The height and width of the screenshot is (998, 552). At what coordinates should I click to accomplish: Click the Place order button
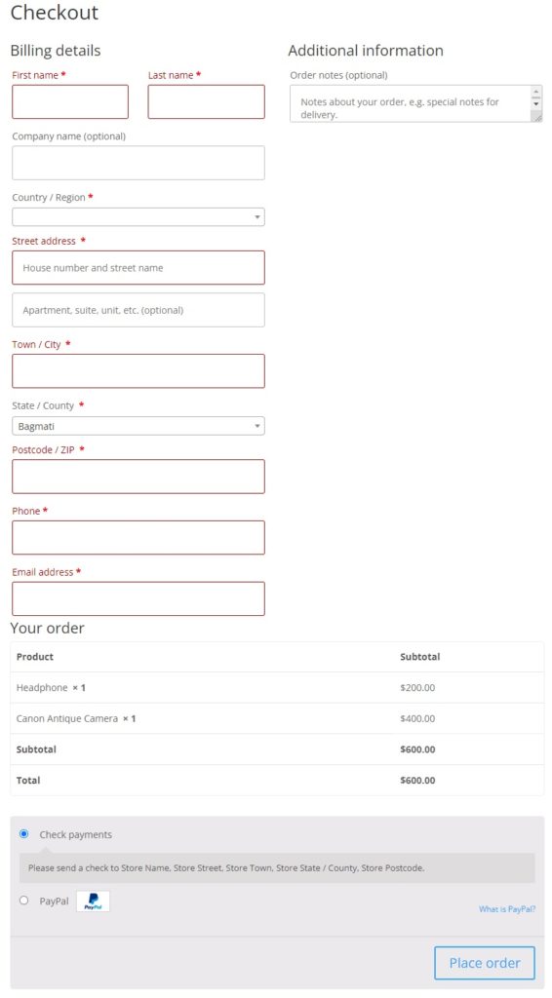point(485,963)
